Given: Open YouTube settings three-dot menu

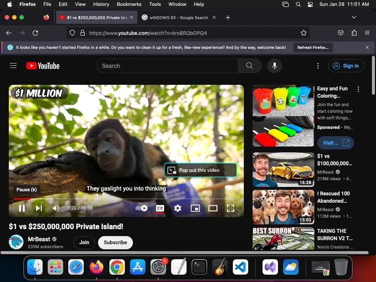Looking at the screenshot, I should [x=318, y=66].
